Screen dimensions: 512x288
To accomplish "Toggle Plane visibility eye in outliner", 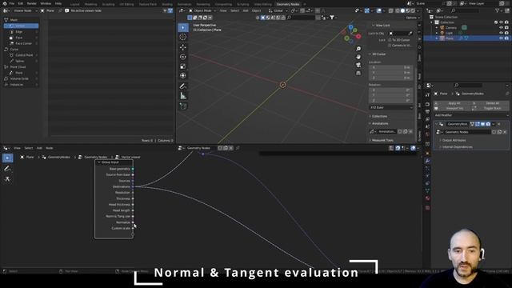I will pyautogui.click(x=501, y=38).
